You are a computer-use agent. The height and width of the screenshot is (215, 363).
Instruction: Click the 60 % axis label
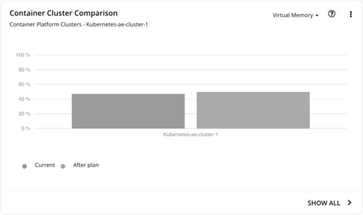pyautogui.click(x=24, y=84)
